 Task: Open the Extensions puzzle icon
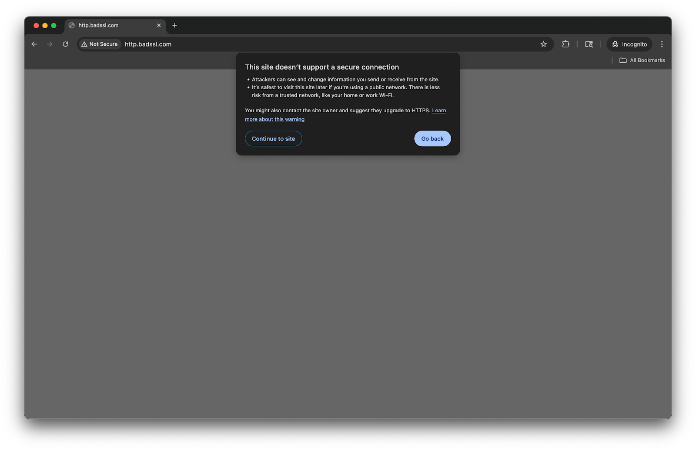[x=565, y=44]
